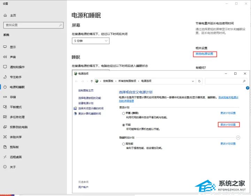Open Control Panel Home (控制面板主页) link
The width and height of the screenshot is (251, 196).
(86, 90)
